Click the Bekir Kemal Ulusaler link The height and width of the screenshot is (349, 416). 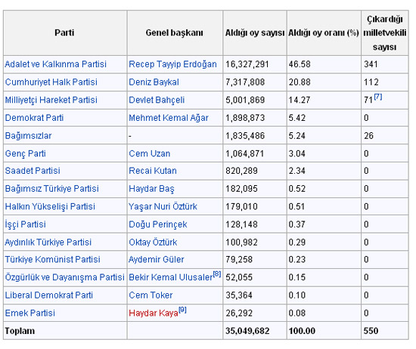[171, 277]
